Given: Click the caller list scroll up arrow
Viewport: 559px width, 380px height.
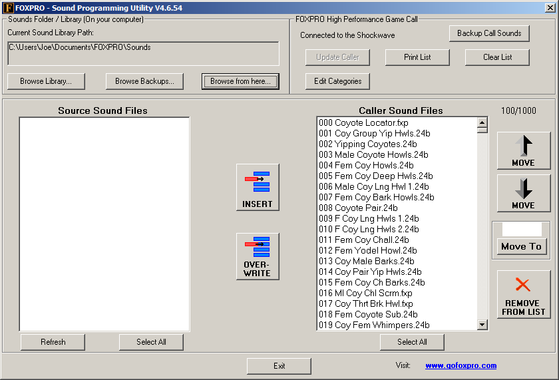Looking at the screenshot, I should 482,122.
